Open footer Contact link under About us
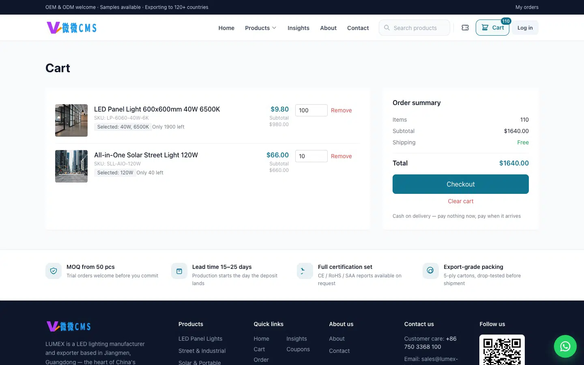 tap(339, 351)
